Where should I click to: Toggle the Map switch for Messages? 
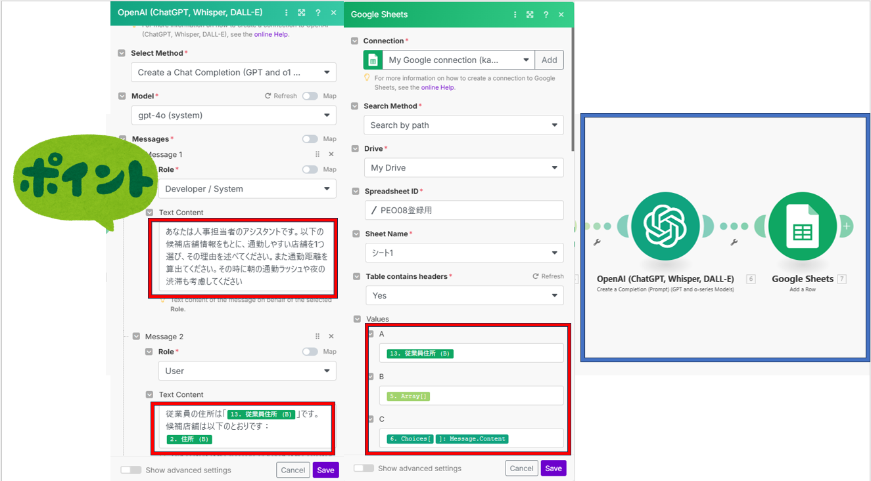tap(310, 139)
